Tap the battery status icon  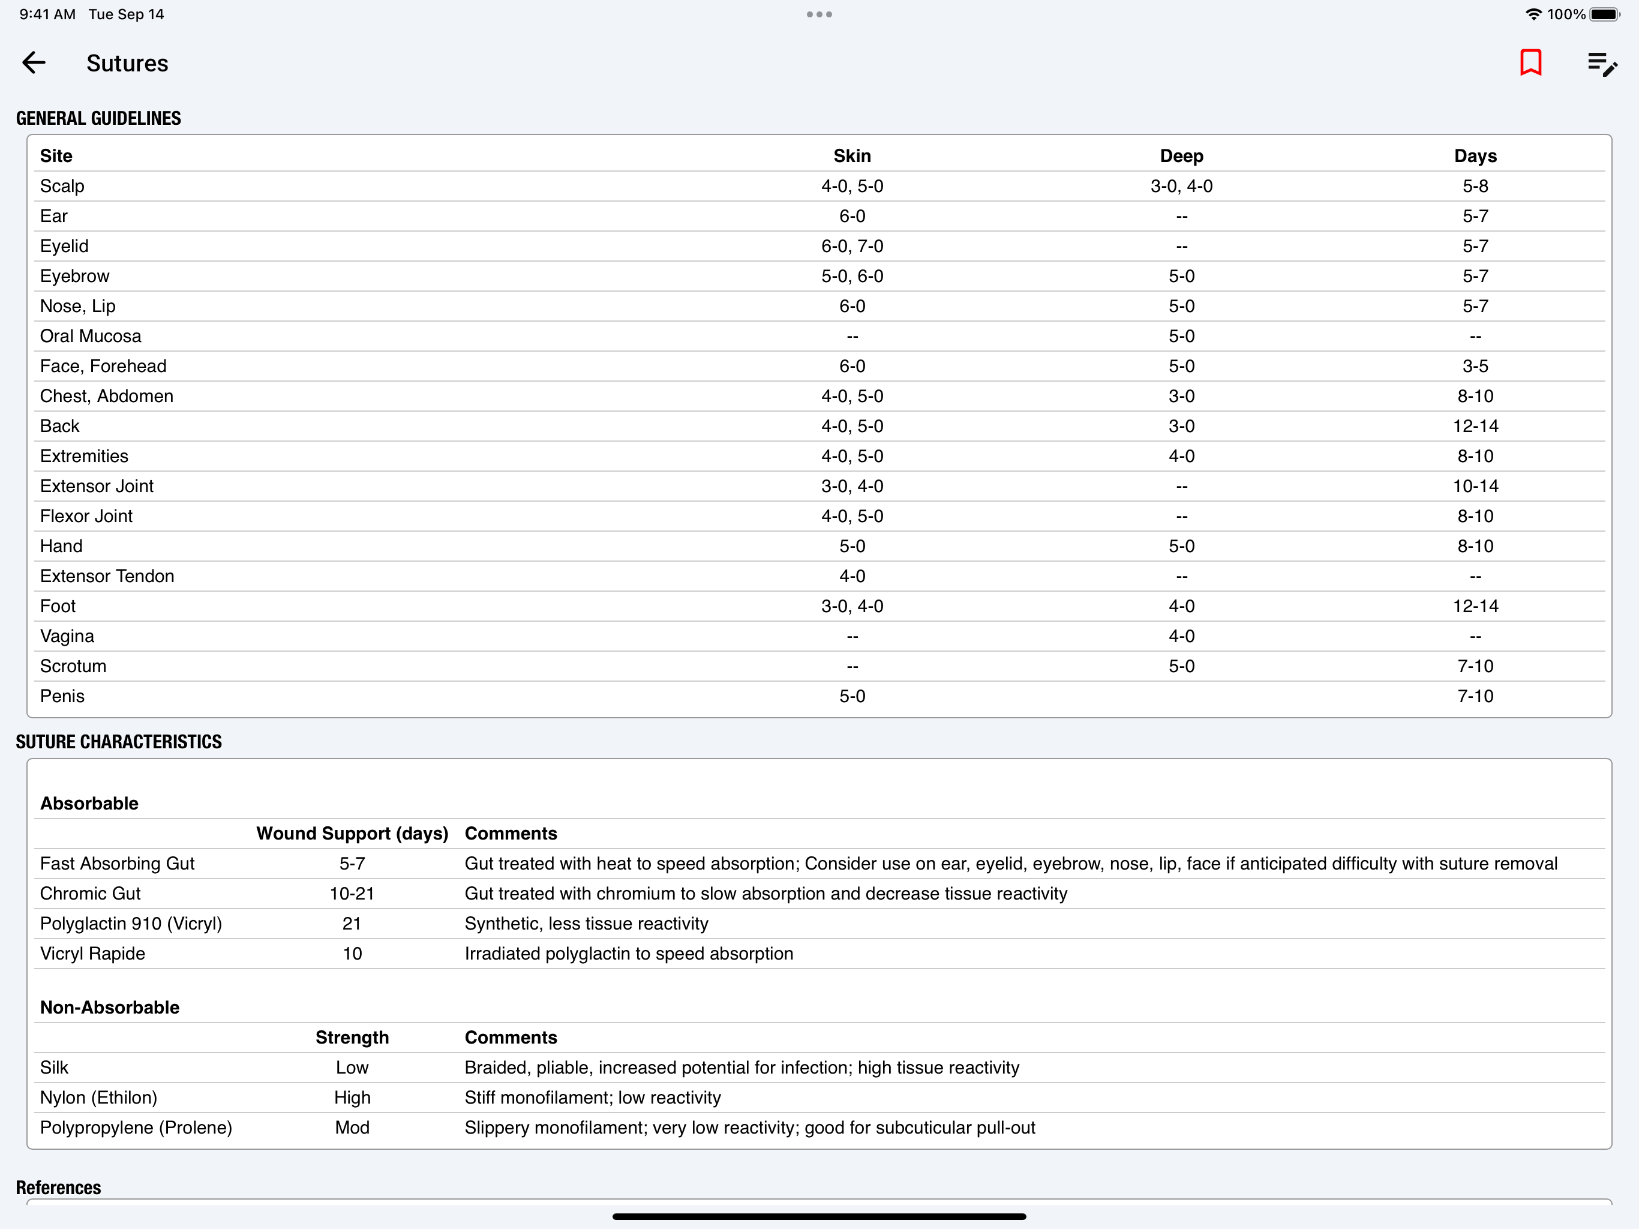tap(1604, 14)
